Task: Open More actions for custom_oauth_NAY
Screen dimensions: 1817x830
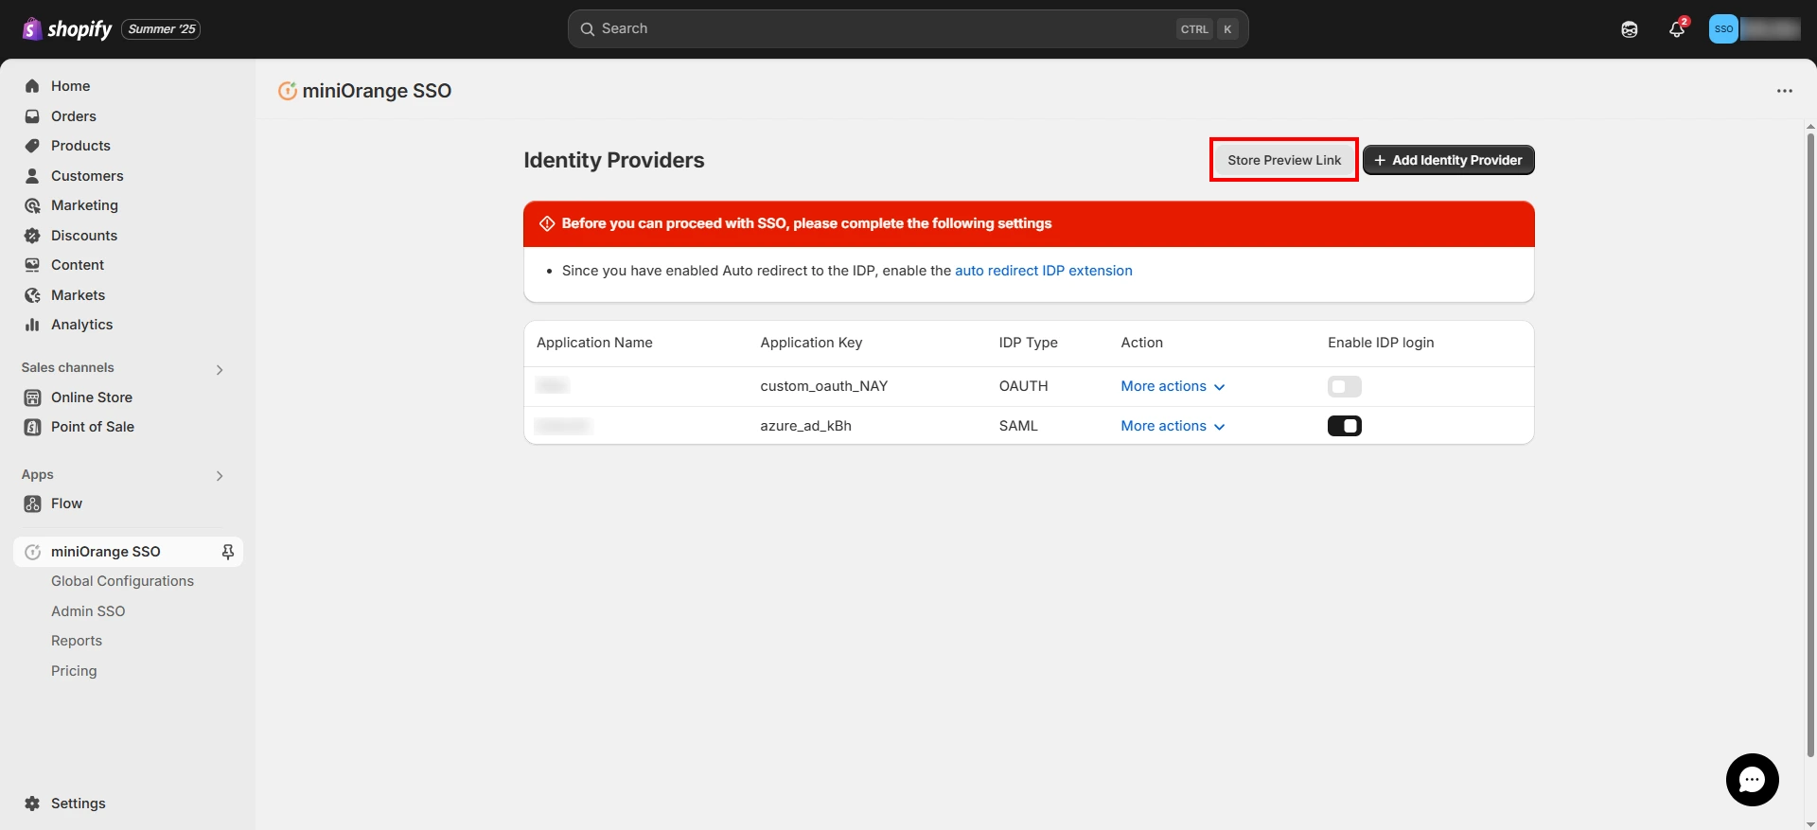Action: click(x=1173, y=386)
